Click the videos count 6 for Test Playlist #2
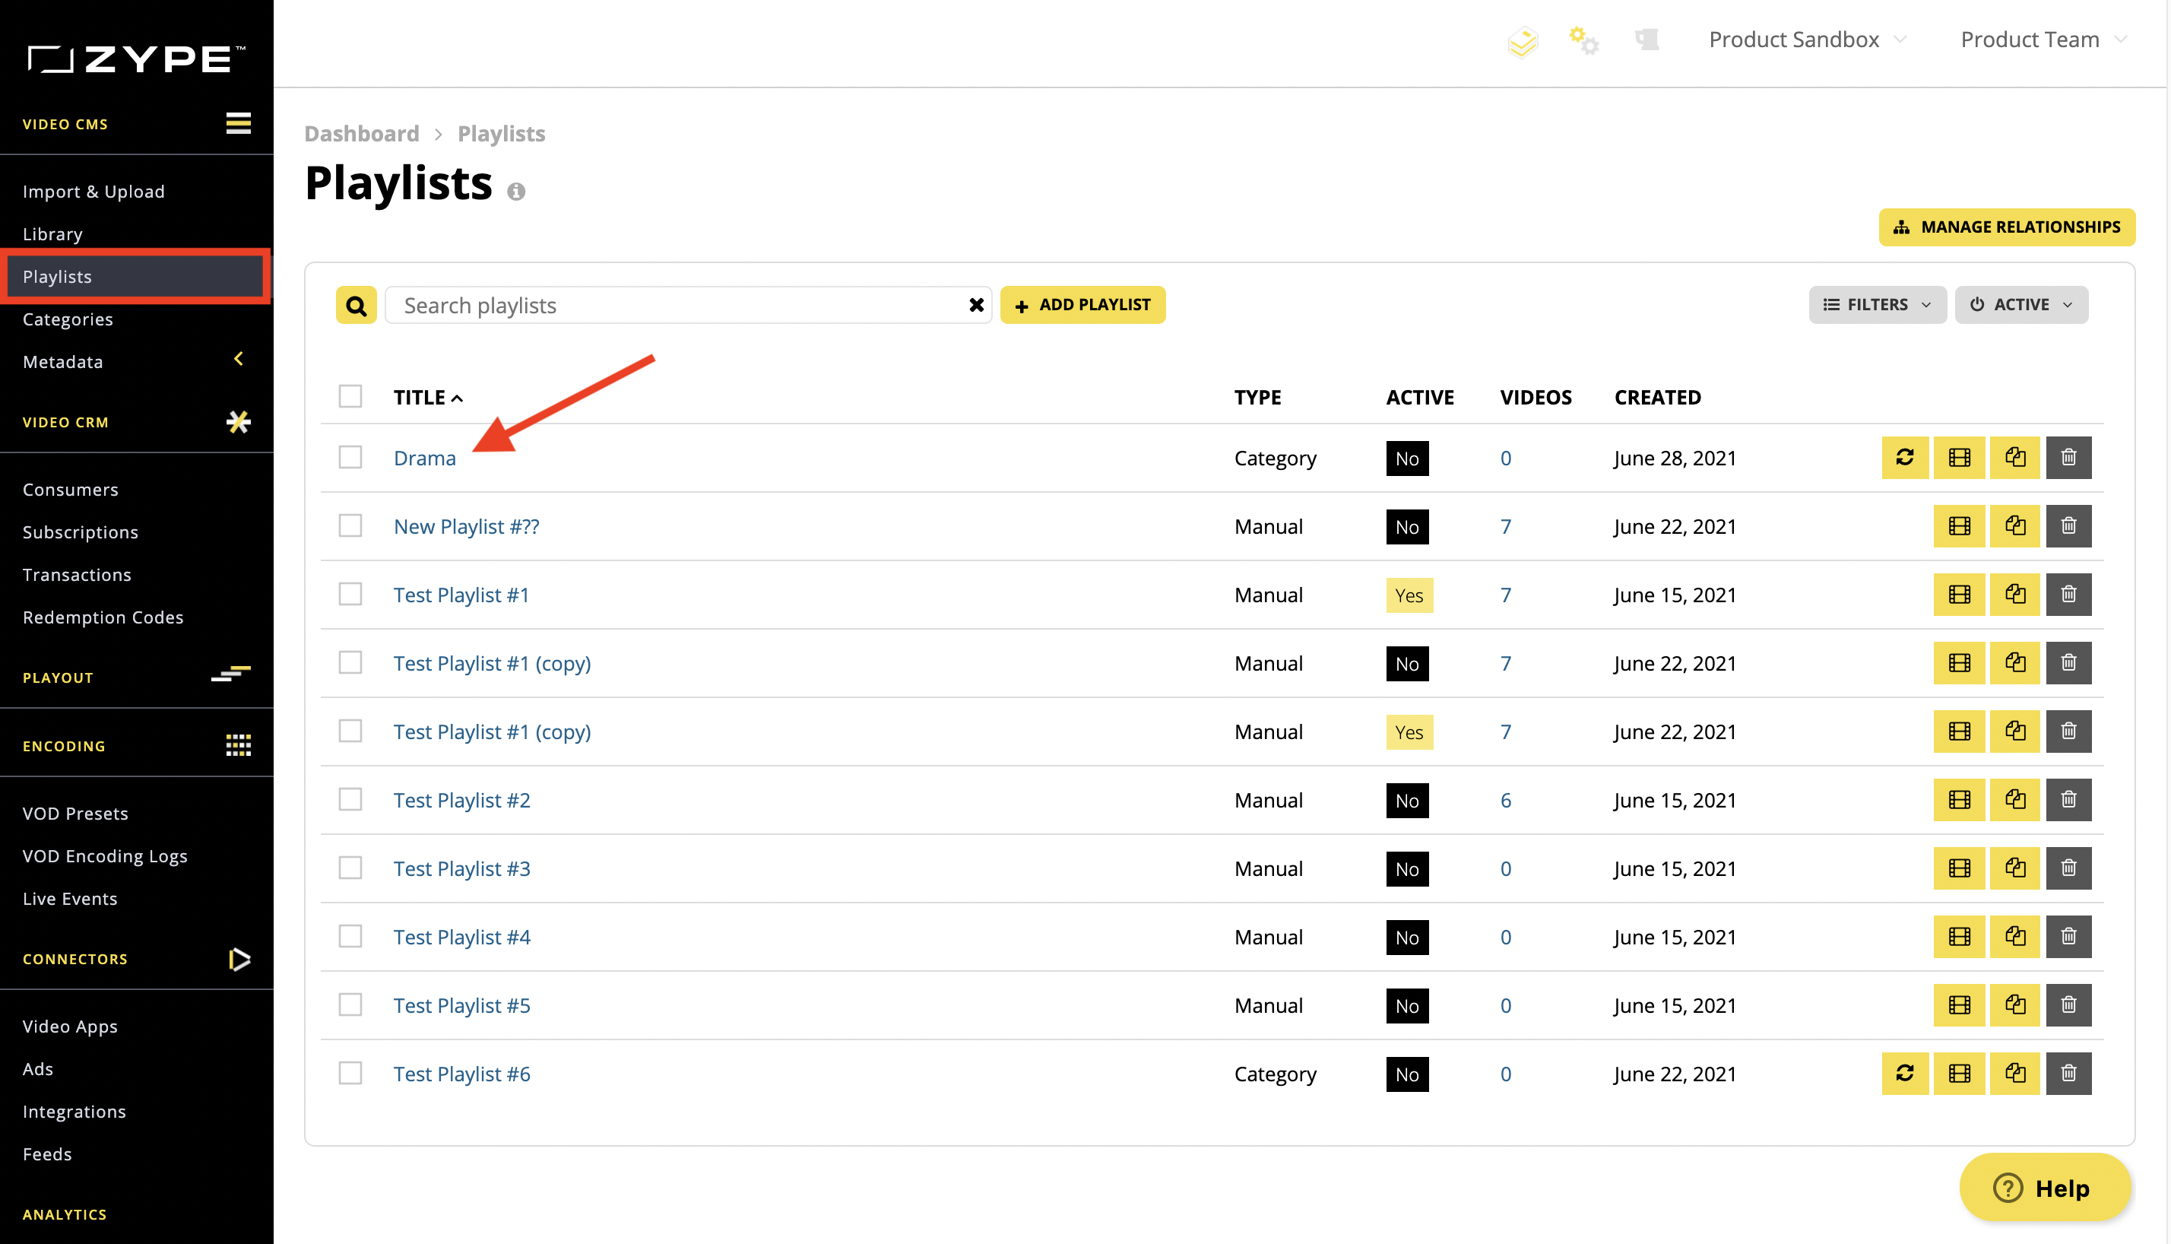The height and width of the screenshot is (1244, 2171). point(1506,800)
